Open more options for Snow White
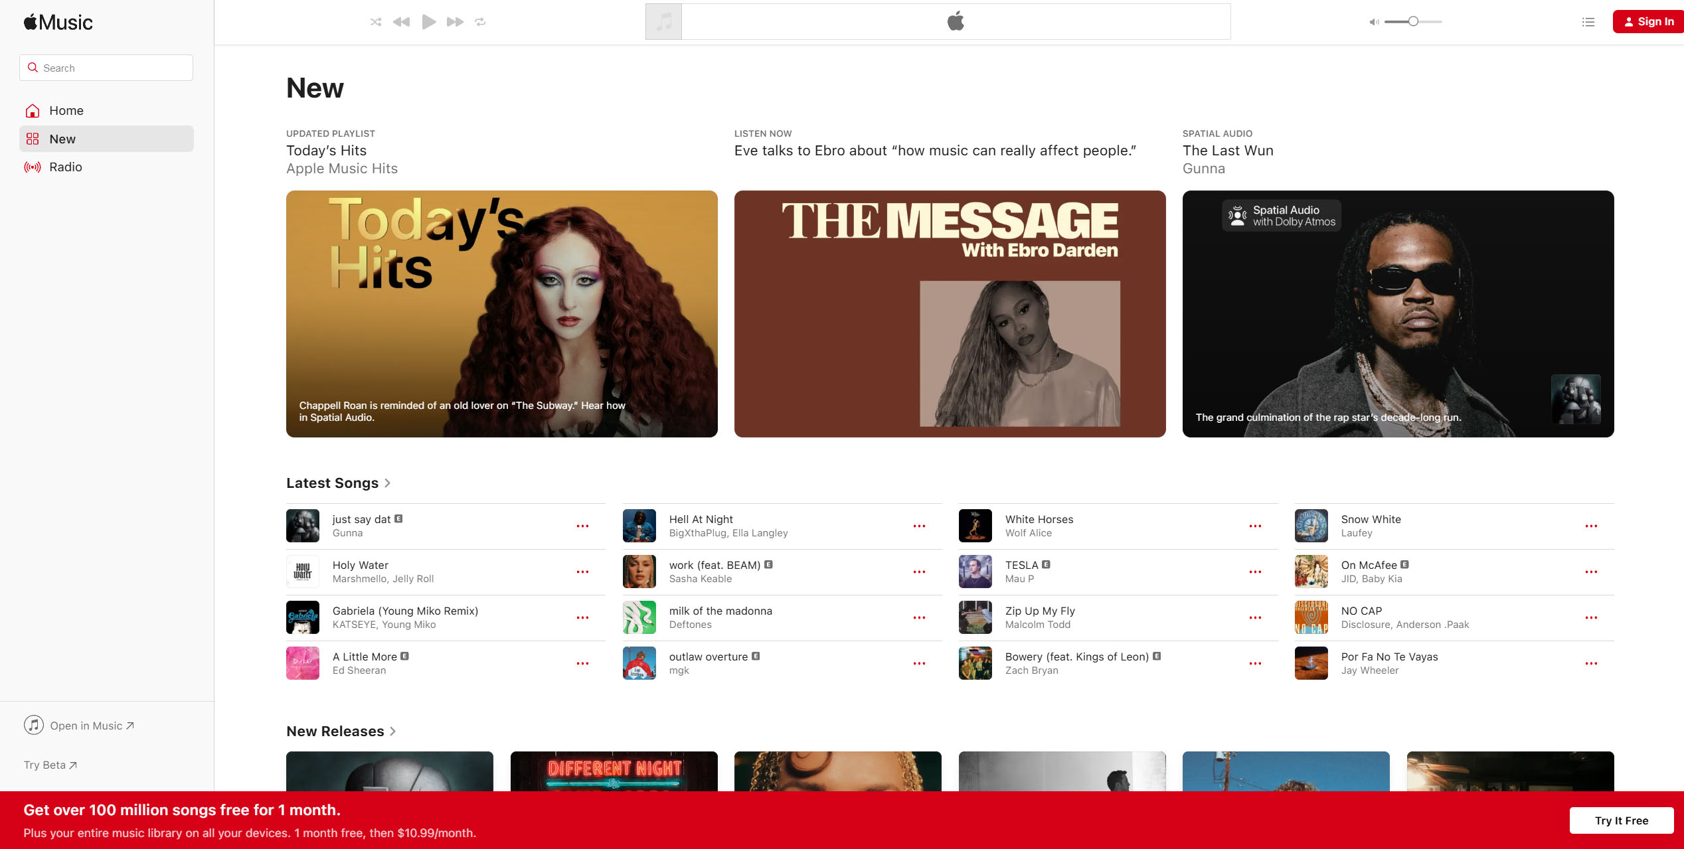Image resolution: width=1684 pixels, height=849 pixels. click(1591, 526)
